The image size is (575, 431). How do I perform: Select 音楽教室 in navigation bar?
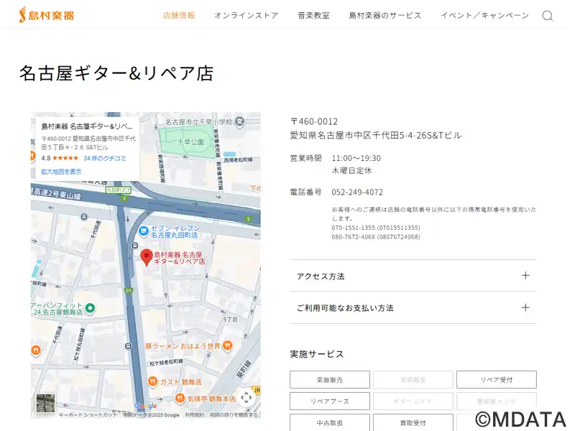click(x=313, y=16)
